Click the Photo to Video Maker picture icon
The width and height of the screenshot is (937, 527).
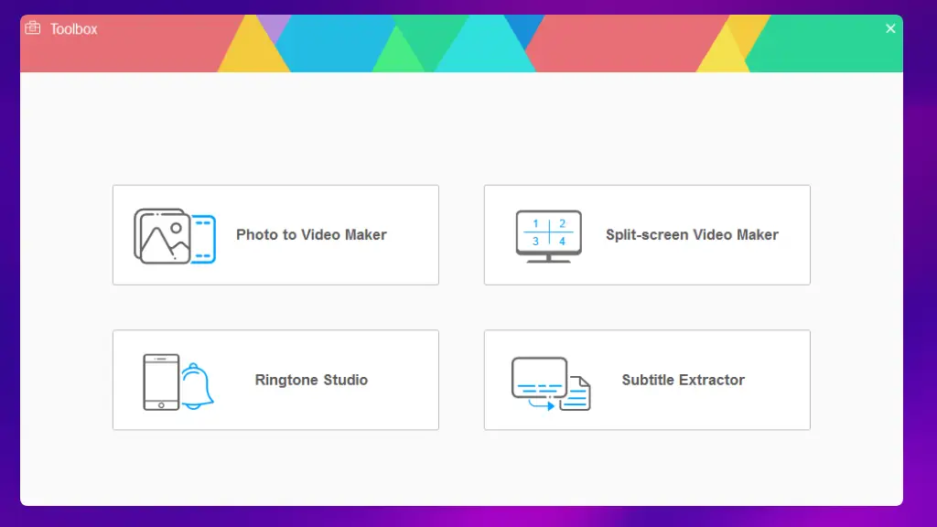175,236
